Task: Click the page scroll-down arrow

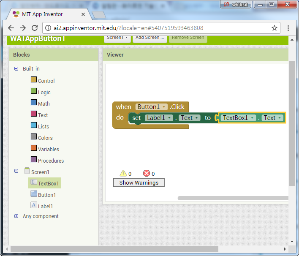Action: [x=292, y=242]
